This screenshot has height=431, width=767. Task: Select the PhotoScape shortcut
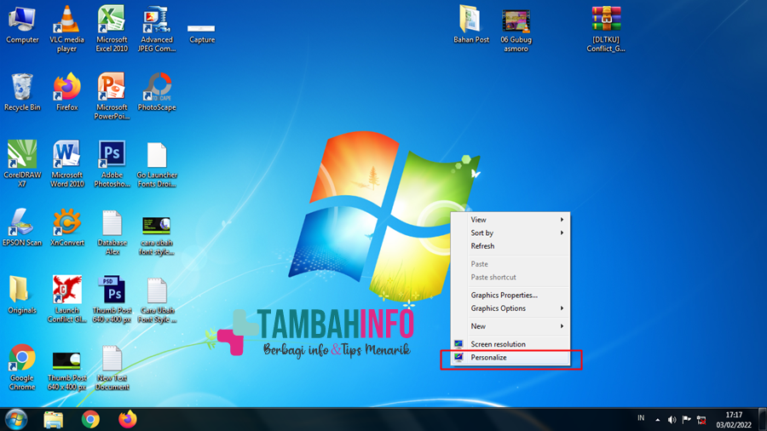157,93
